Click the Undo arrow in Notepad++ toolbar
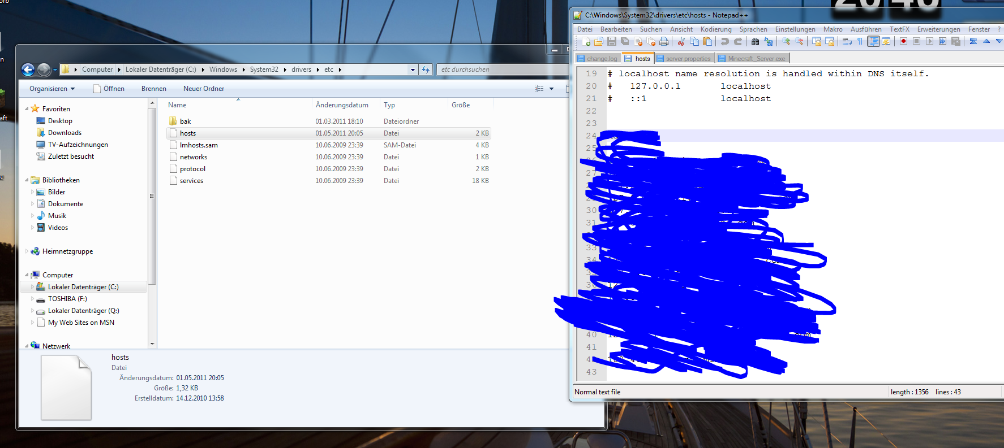 click(x=725, y=41)
